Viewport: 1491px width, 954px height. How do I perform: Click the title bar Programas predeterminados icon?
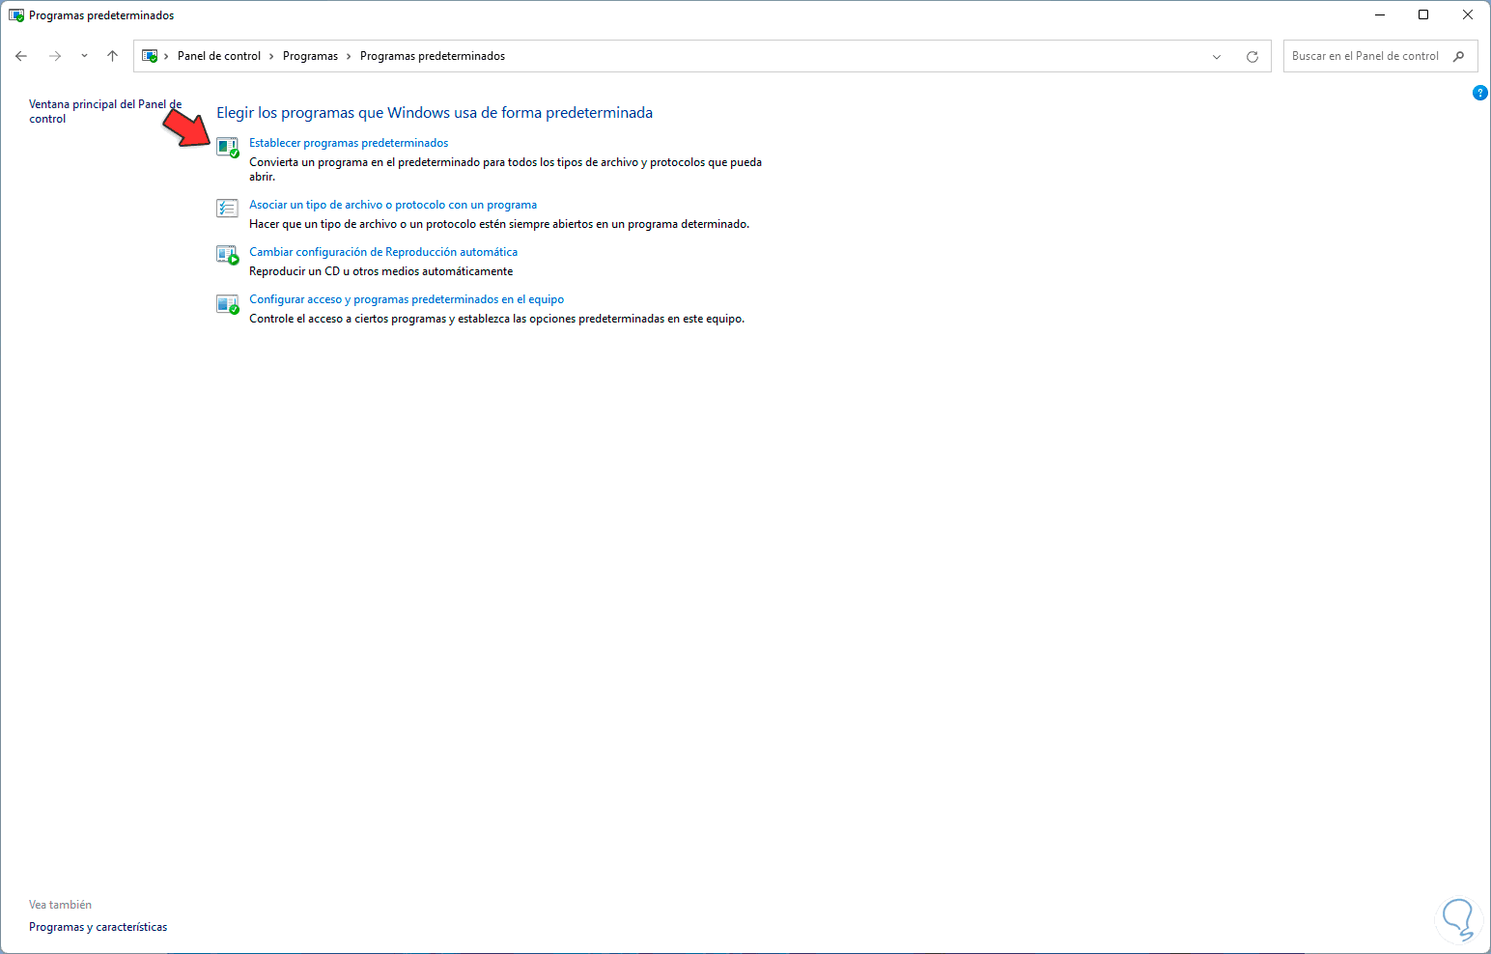(x=16, y=15)
